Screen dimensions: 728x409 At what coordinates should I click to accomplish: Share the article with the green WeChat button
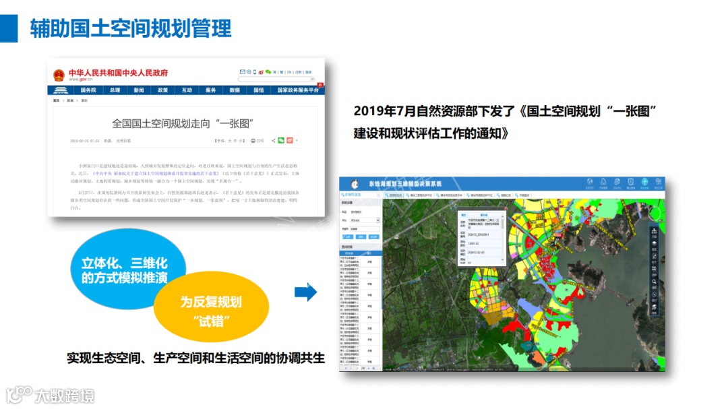pos(281,140)
